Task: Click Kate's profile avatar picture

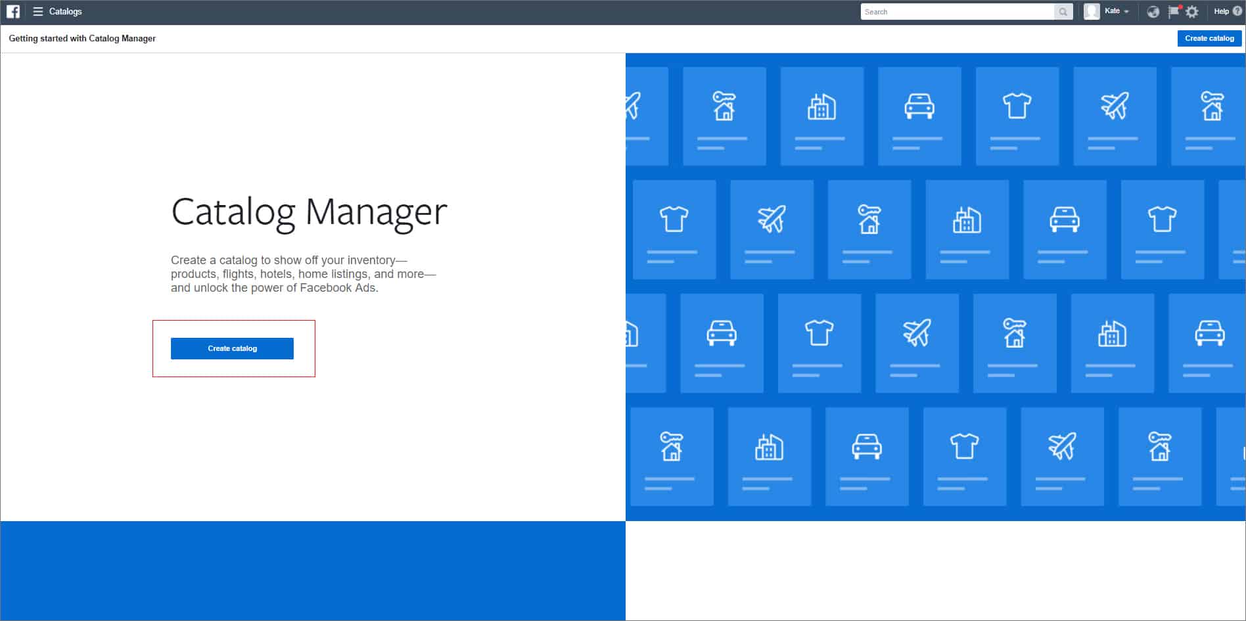Action: tap(1092, 12)
